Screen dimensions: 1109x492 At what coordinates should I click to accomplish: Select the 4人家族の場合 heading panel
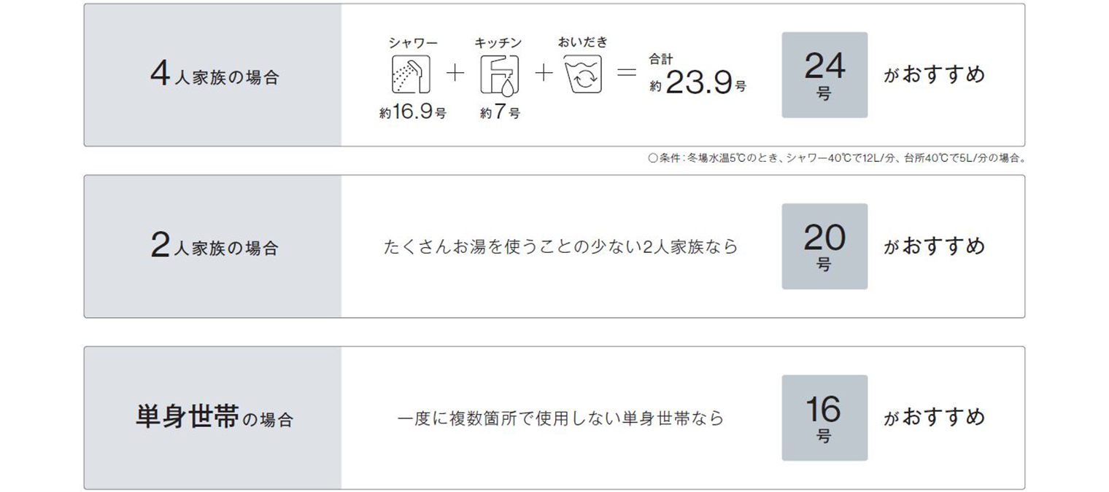[213, 75]
